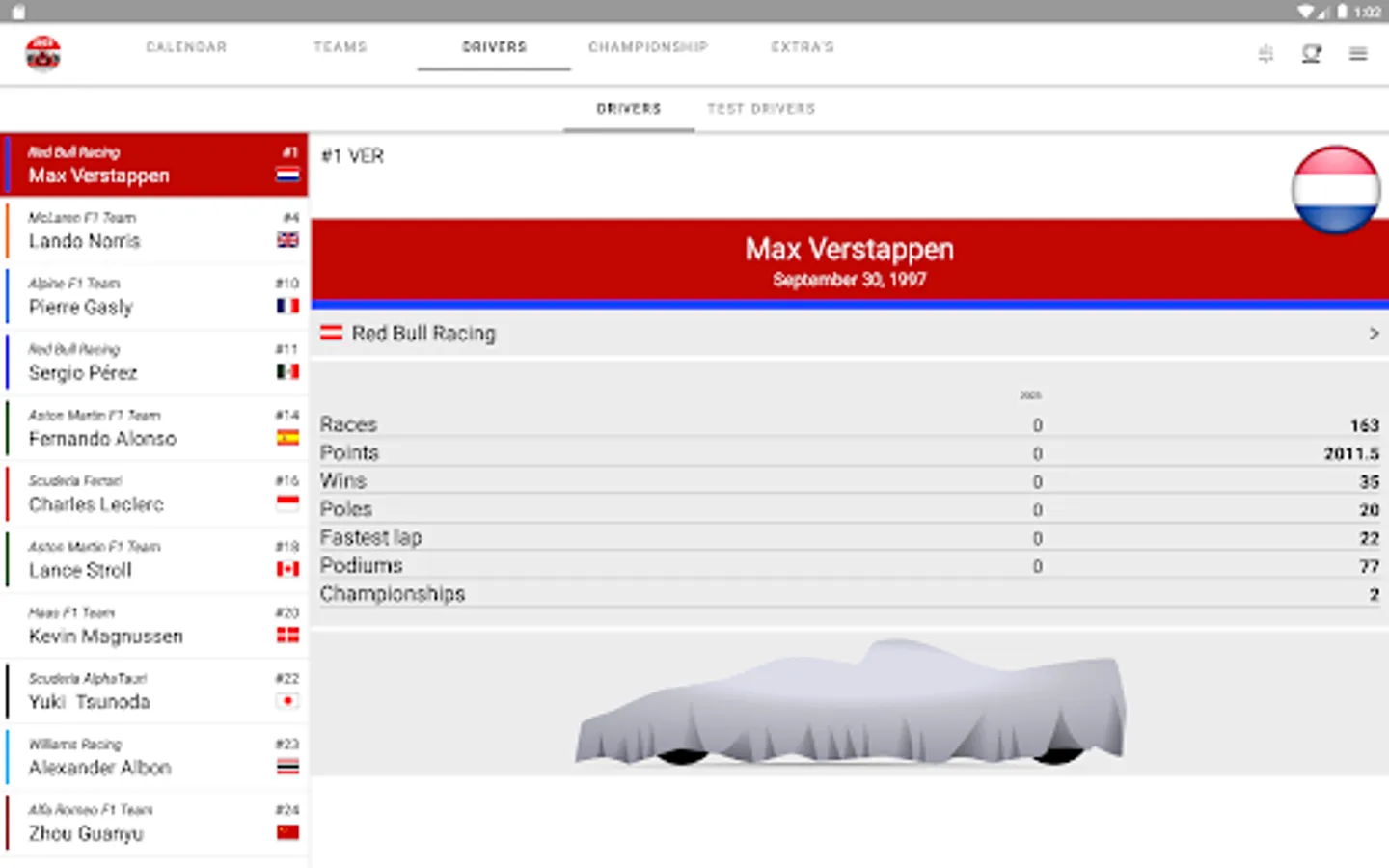This screenshot has width=1389, height=868.
Task: Select driver Lando Norris
Action: click(x=154, y=231)
